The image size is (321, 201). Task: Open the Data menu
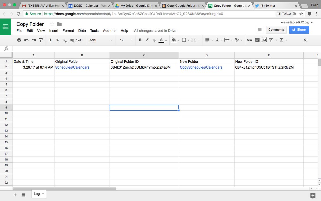tap(82, 31)
